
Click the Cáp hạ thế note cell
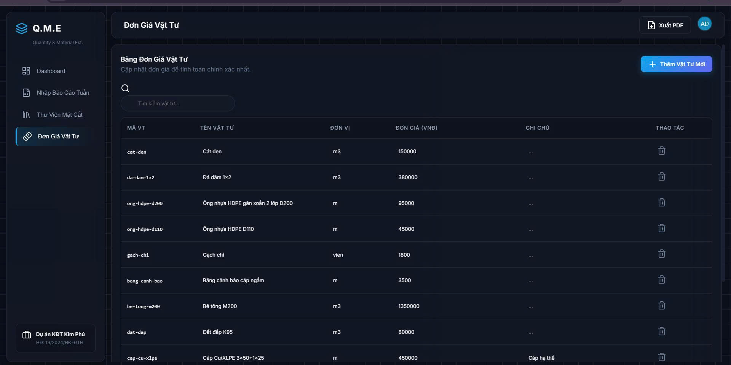pyautogui.click(x=541, y=358)
